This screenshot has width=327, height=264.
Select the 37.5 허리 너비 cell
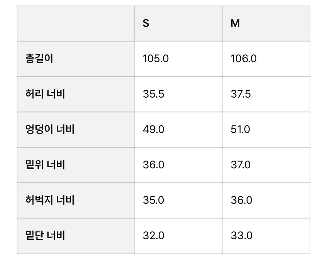click(241, 94)
